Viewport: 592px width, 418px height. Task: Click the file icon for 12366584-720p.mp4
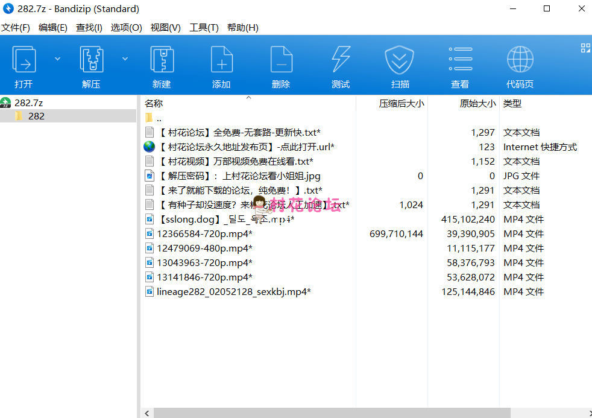[150, 234]
